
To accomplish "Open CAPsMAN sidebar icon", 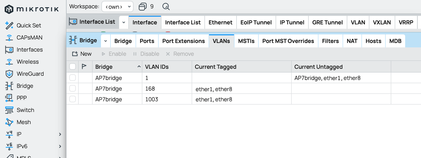I will point(9,38).
